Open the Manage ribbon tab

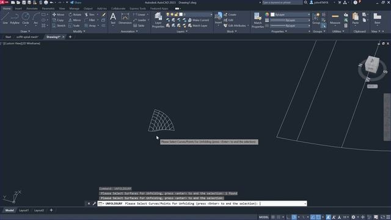[74, 9]
